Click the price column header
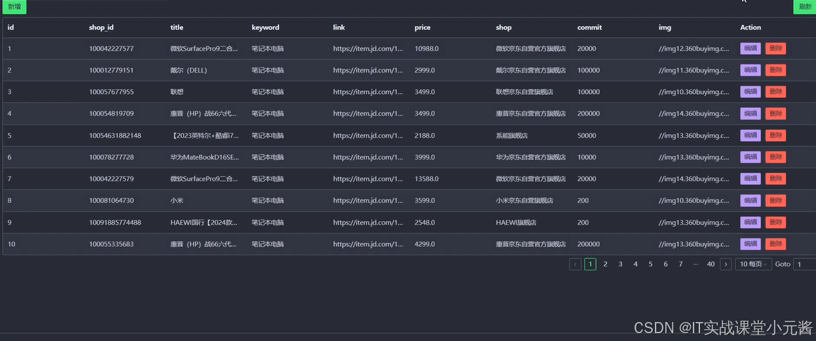Viewport: 816px width, 341px height. 422,27
